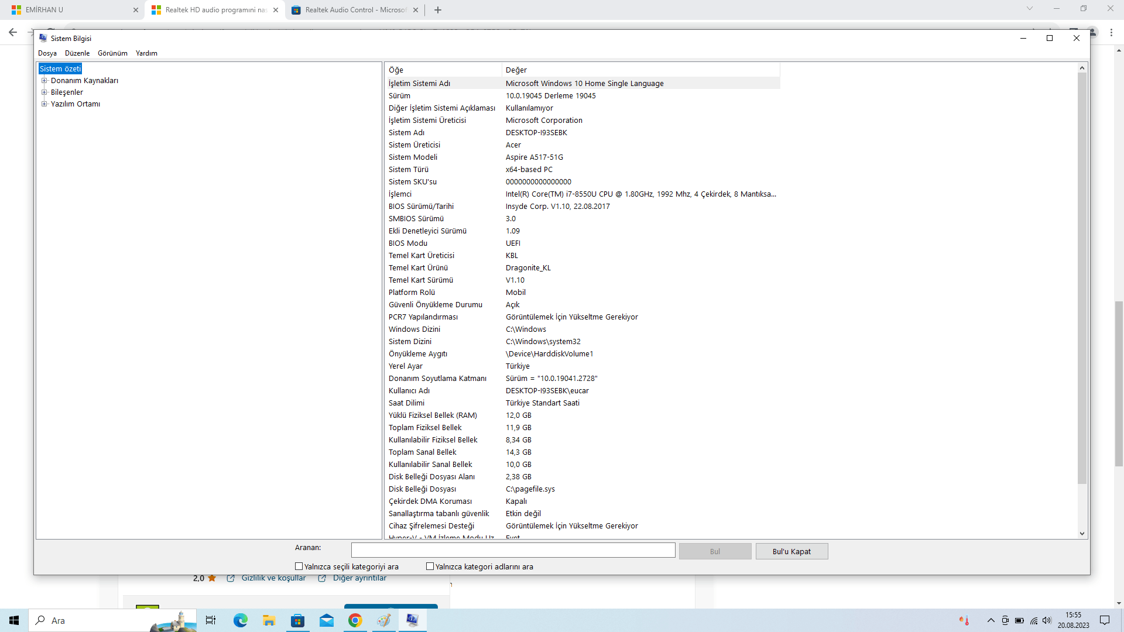Open Microsoft Edge from taskbar
This screenshot has width=1124, height=632.
[241, 620]
